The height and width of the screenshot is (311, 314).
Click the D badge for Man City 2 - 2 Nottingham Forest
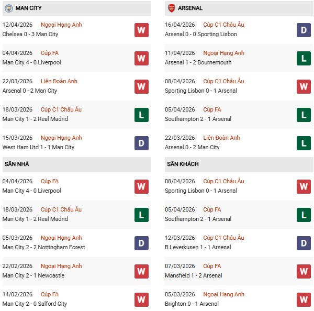[x=141, y=243]
